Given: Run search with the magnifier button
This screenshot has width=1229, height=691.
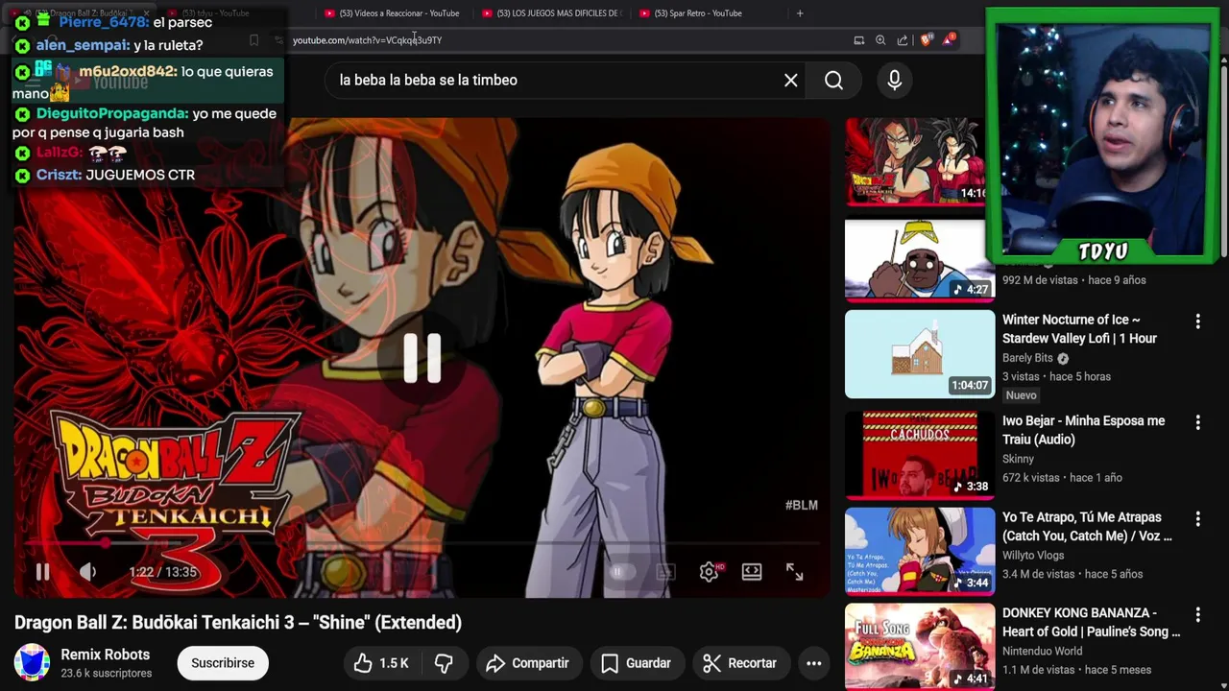Looking at the screenshot, I should pyautogui.click(x=833, y=81).
